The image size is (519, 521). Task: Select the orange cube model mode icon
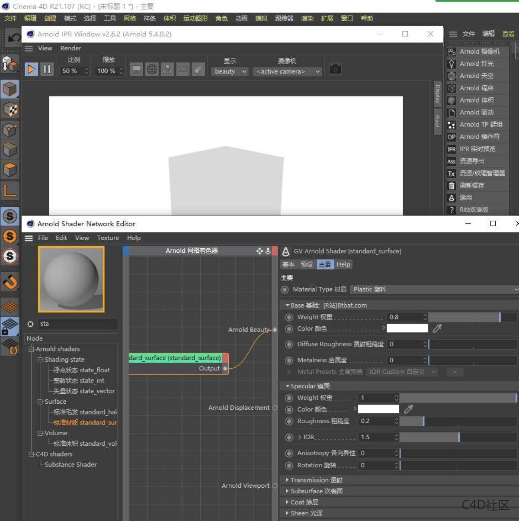(10, 90)
